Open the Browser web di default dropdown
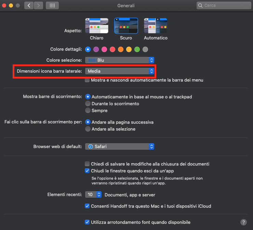Viewport: 253px width, 230px height. tap(120, 147)
